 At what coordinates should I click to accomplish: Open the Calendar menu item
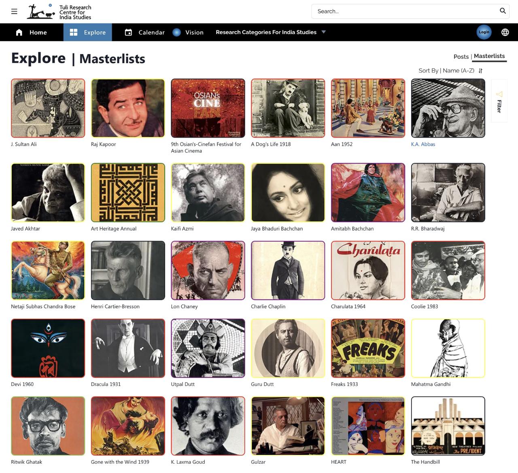coord(144,32)
